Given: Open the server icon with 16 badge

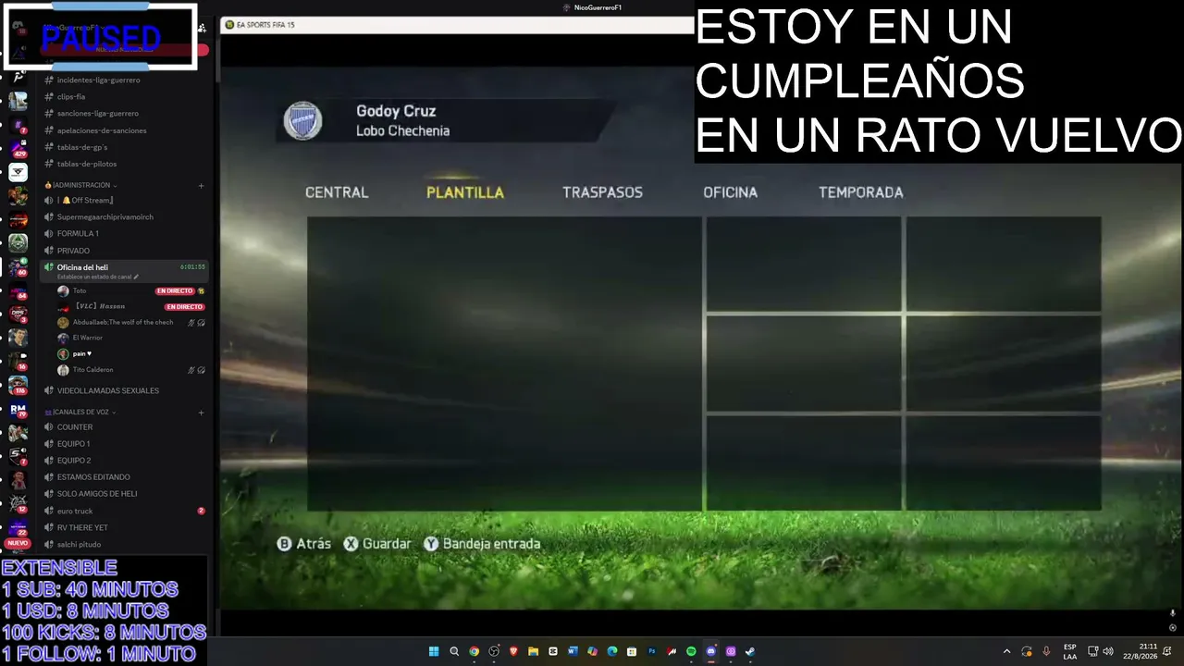Looking at the screenshot, I should [18, 362].
